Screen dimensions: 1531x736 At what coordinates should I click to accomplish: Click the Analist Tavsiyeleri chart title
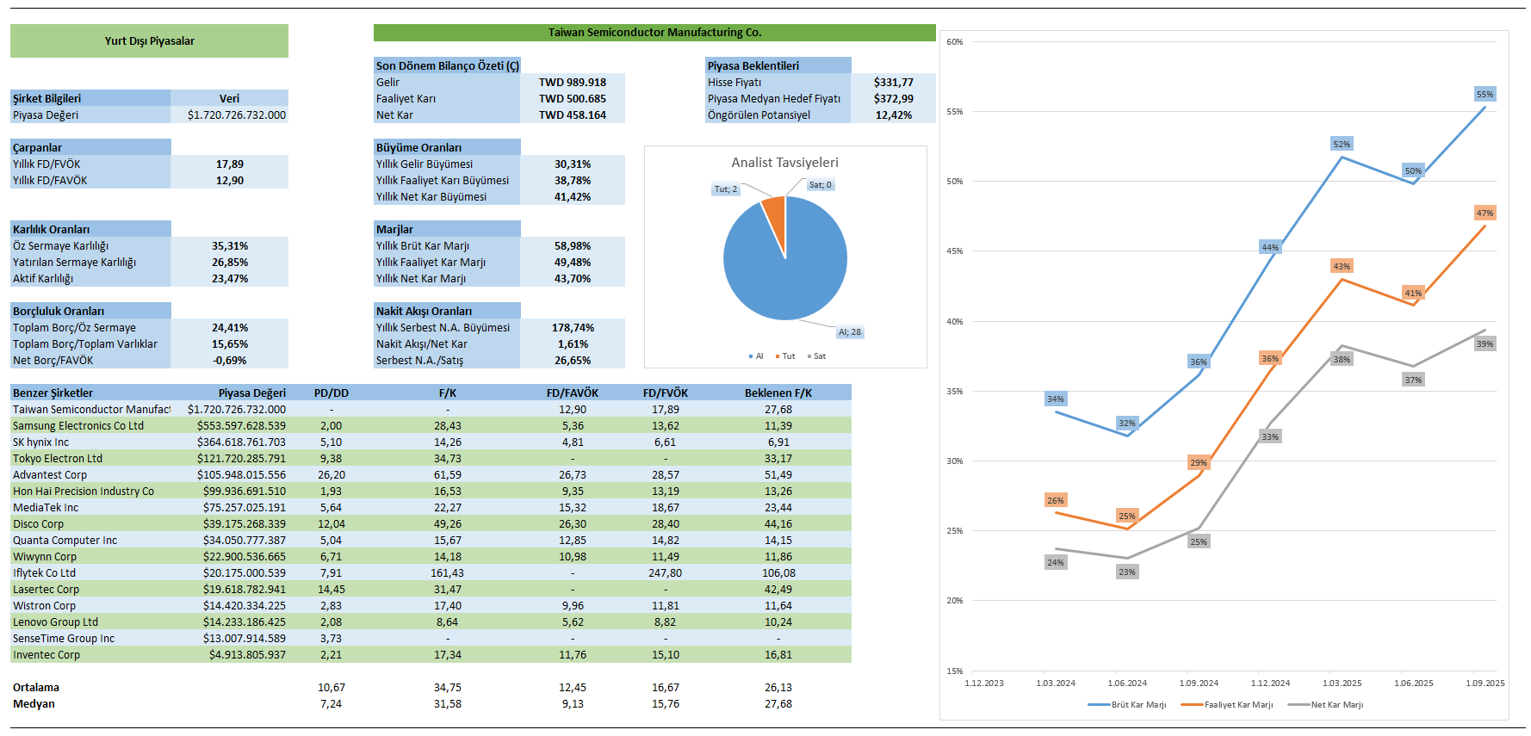pyautogui.click(x=784, y=163)
